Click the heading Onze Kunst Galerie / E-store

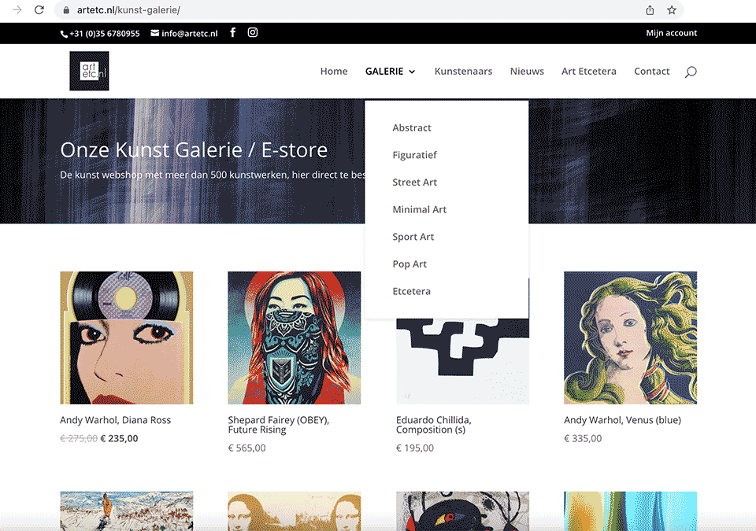pos(194,150)
